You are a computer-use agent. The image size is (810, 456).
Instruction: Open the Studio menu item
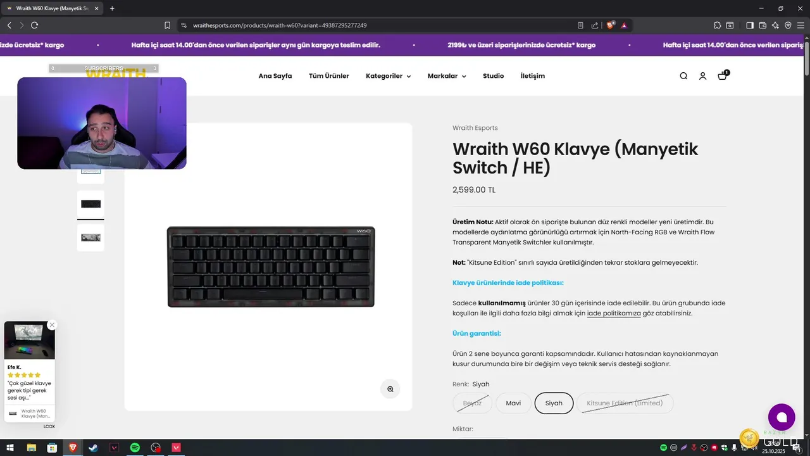(x=494, y=76)
